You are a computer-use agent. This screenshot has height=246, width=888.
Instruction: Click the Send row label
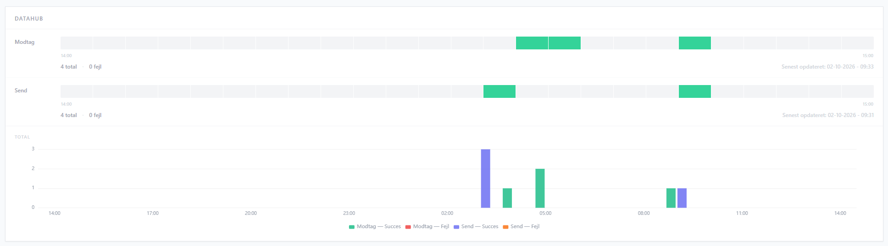[x=21, y=91]
